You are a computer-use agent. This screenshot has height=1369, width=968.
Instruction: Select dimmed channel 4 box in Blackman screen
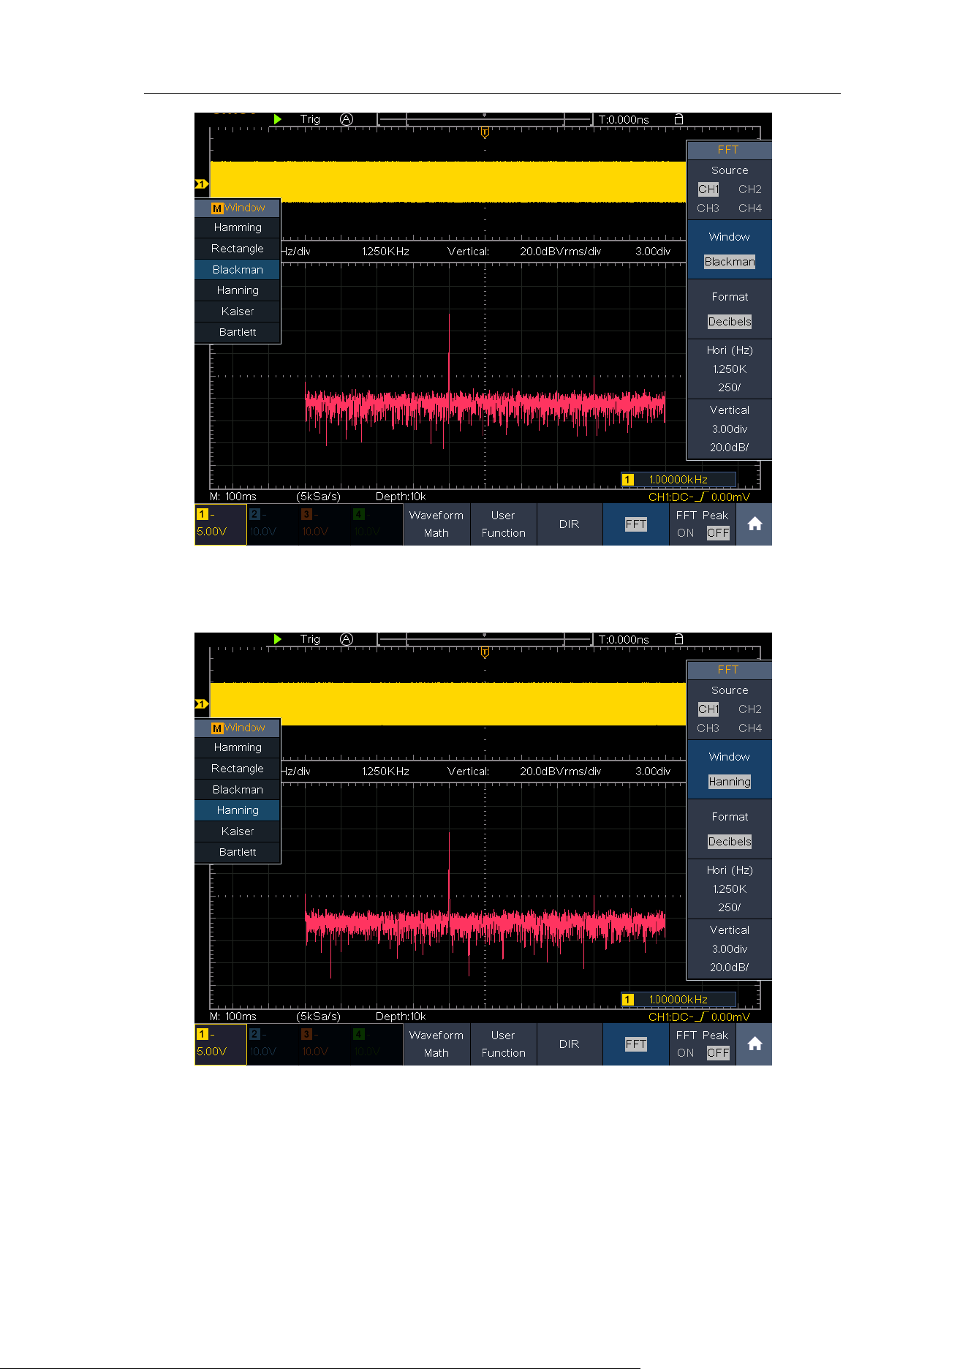coord(377,524)
